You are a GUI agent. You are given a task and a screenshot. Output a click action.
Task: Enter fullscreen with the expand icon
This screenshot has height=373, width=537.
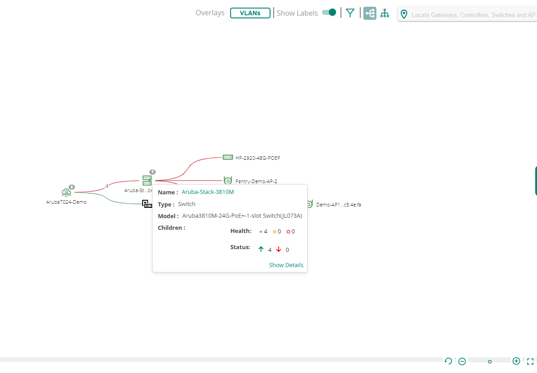click(x=530, y=361)
